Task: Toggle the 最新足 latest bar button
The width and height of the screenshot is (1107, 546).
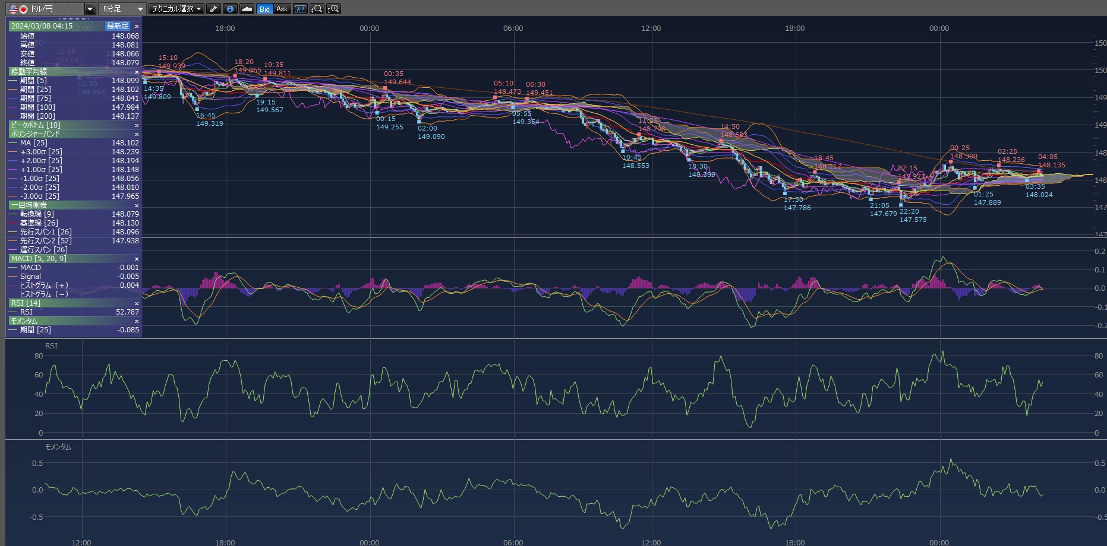Action: [117, 26]
